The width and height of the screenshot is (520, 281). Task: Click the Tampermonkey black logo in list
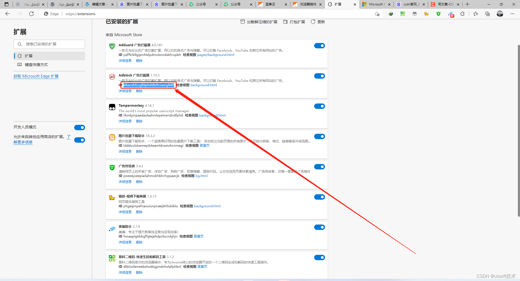tap(112, 107)
